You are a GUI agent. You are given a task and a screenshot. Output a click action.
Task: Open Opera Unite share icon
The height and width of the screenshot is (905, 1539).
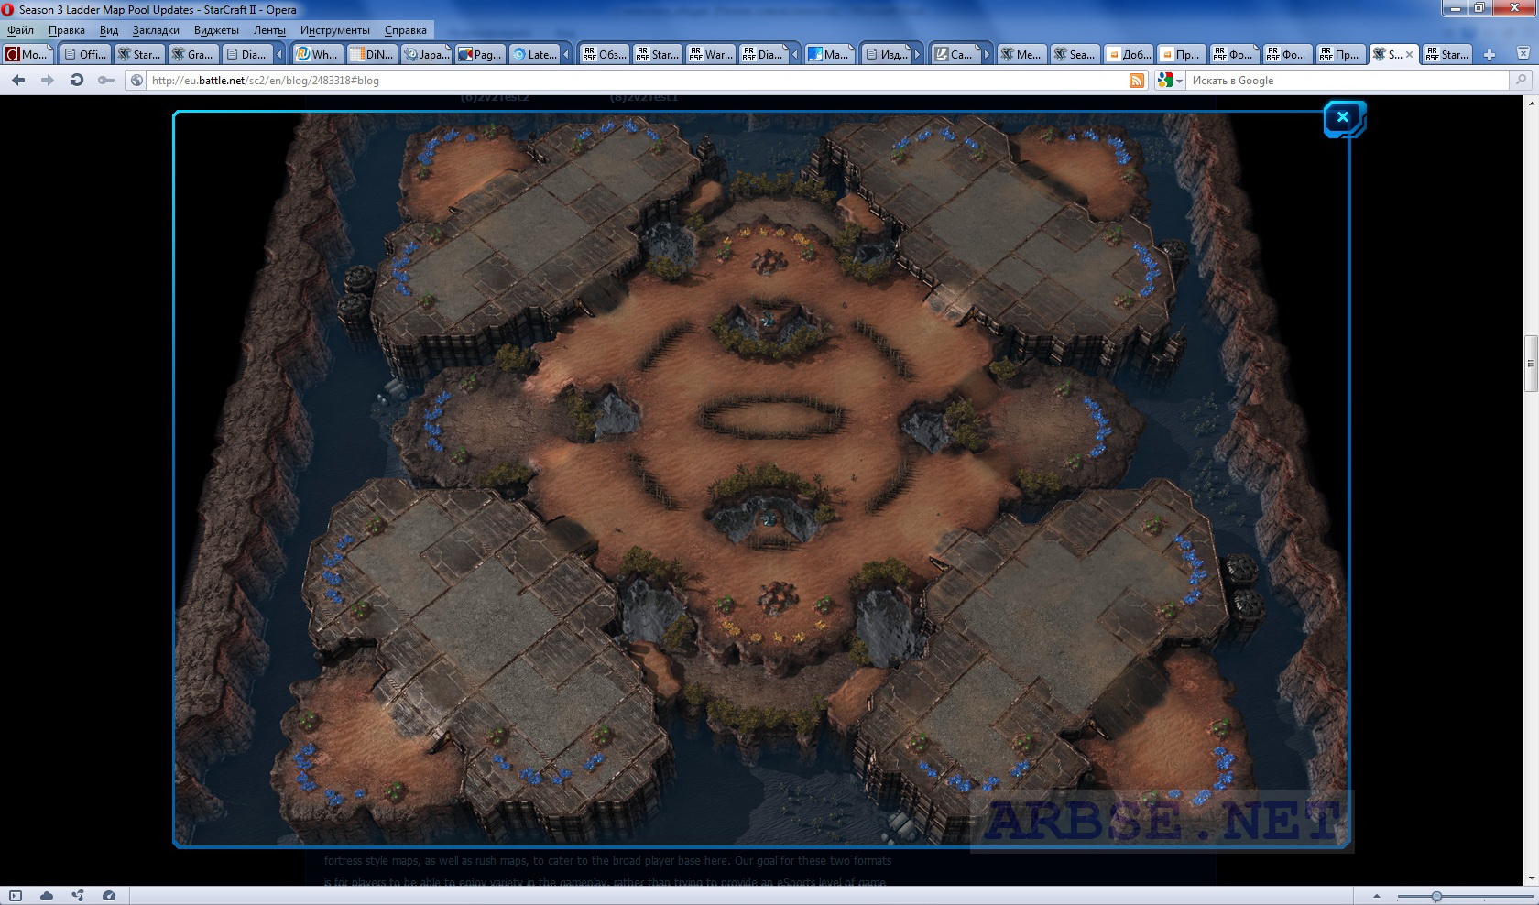pos(77,896)
